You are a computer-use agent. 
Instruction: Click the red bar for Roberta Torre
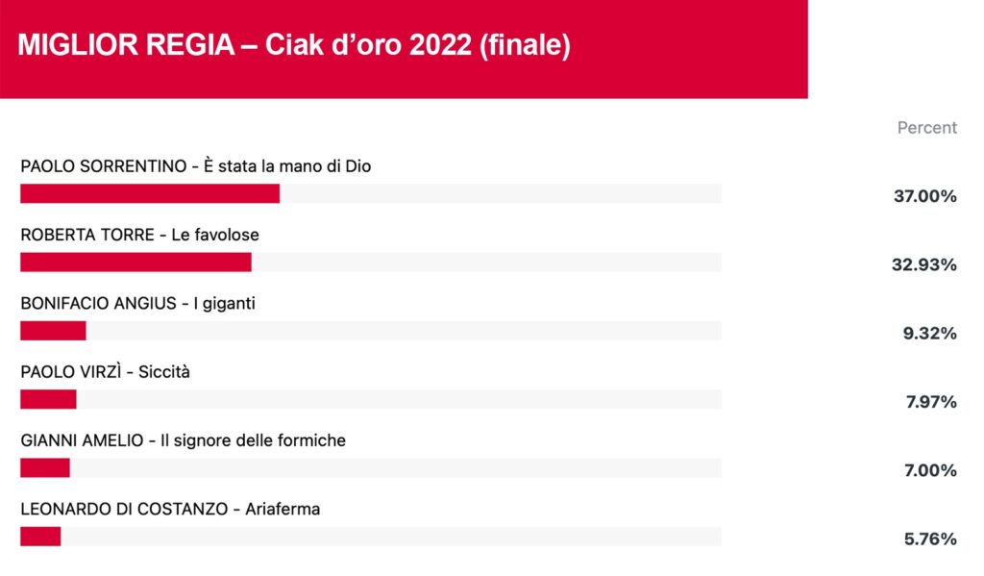point(135,262)
